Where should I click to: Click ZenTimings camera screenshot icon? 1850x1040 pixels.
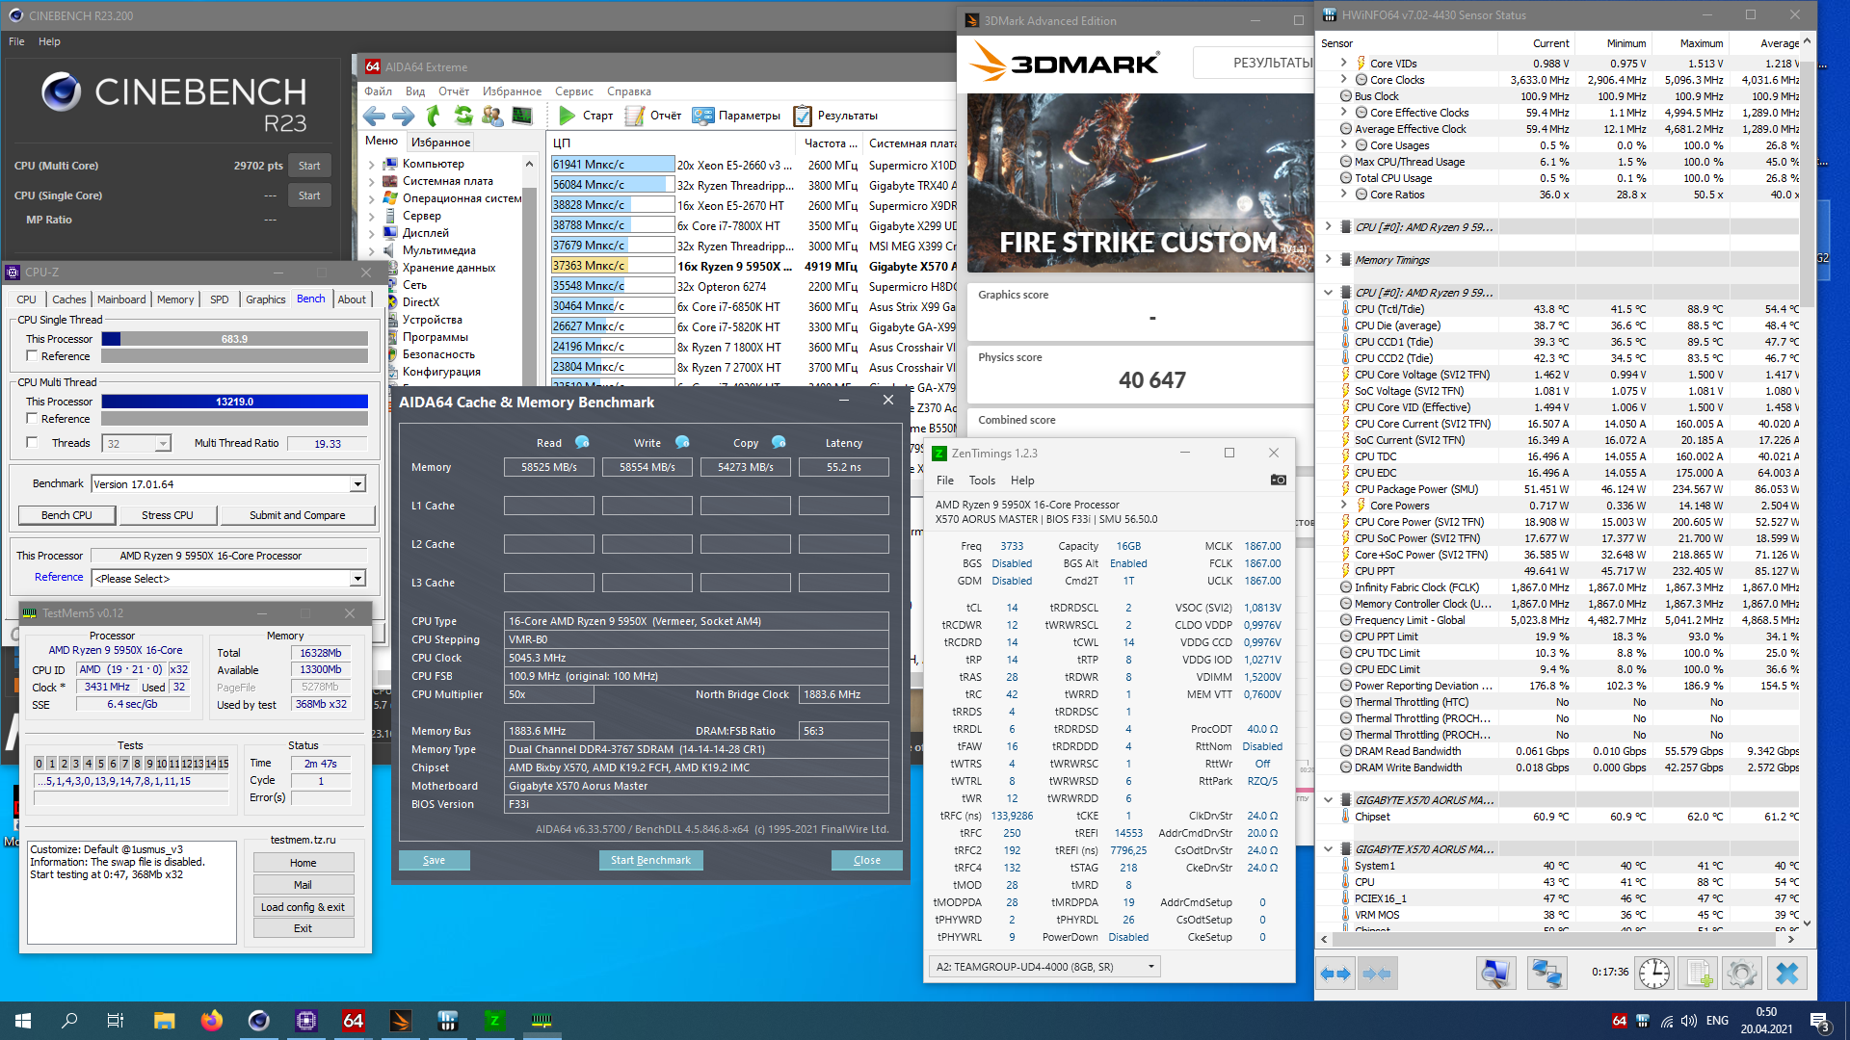click(1278, 480)
